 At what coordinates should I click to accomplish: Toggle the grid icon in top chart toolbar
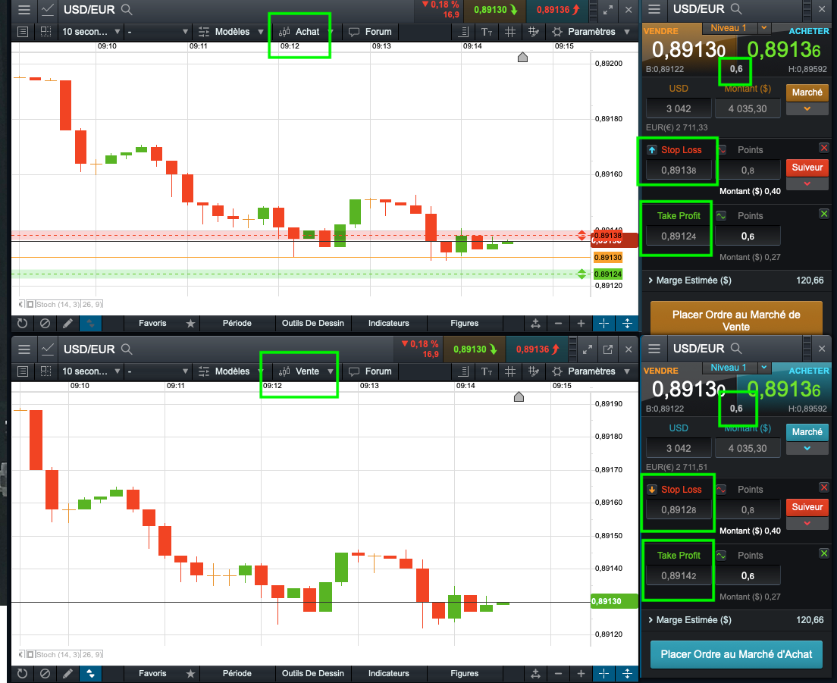(510, 32)
